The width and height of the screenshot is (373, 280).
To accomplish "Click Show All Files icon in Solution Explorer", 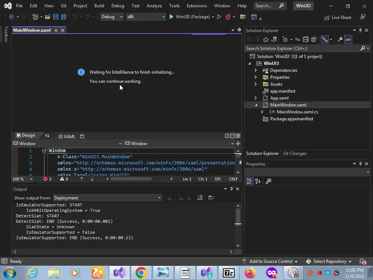I will coord(314,39).
